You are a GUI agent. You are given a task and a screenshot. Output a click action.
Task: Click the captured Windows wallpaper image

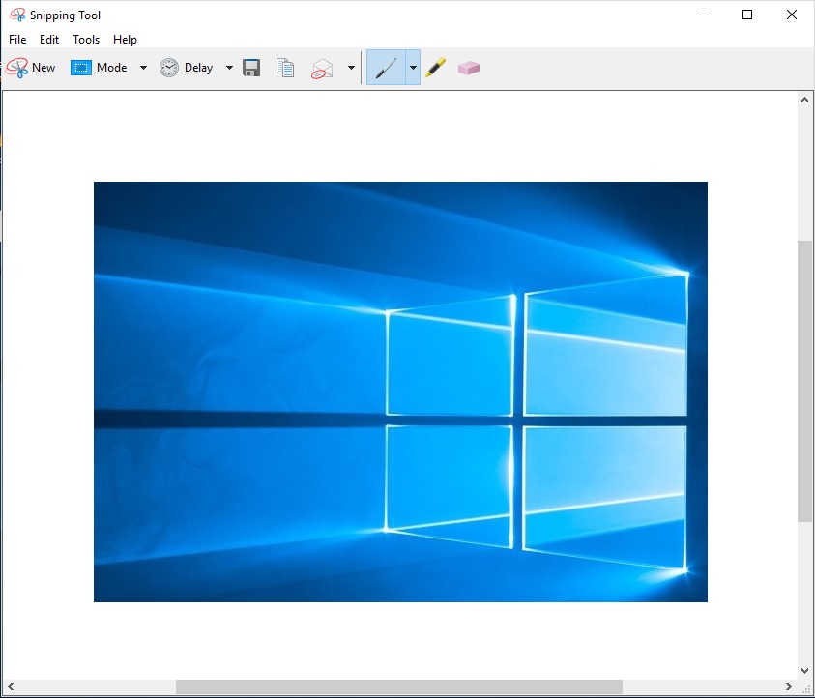click(x=400, y=392)
